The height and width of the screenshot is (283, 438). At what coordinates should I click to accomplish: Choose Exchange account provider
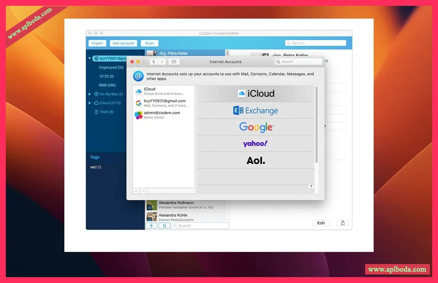coord(256,110)
